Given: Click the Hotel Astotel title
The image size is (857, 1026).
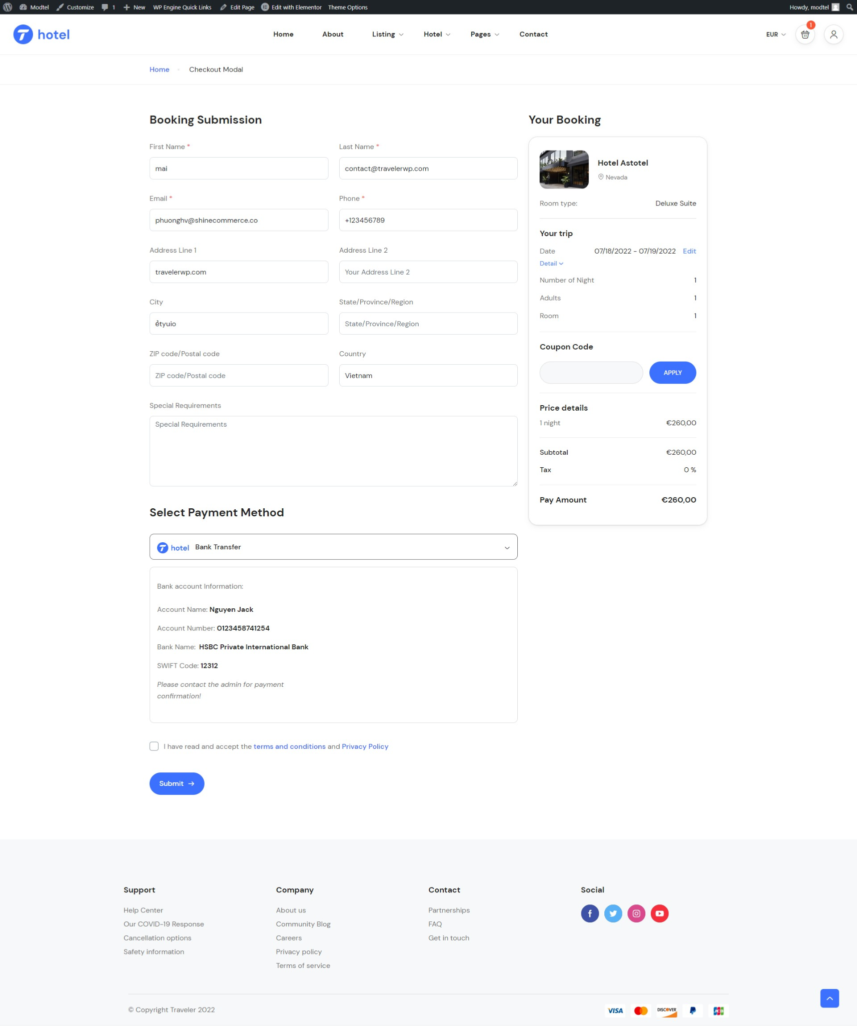Looking at the screenshot, I should click(x=622, y=163).
